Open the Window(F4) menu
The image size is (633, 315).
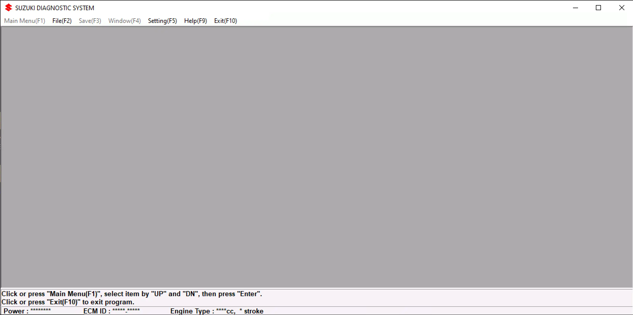pyautogui.click(x=124, y=21)
